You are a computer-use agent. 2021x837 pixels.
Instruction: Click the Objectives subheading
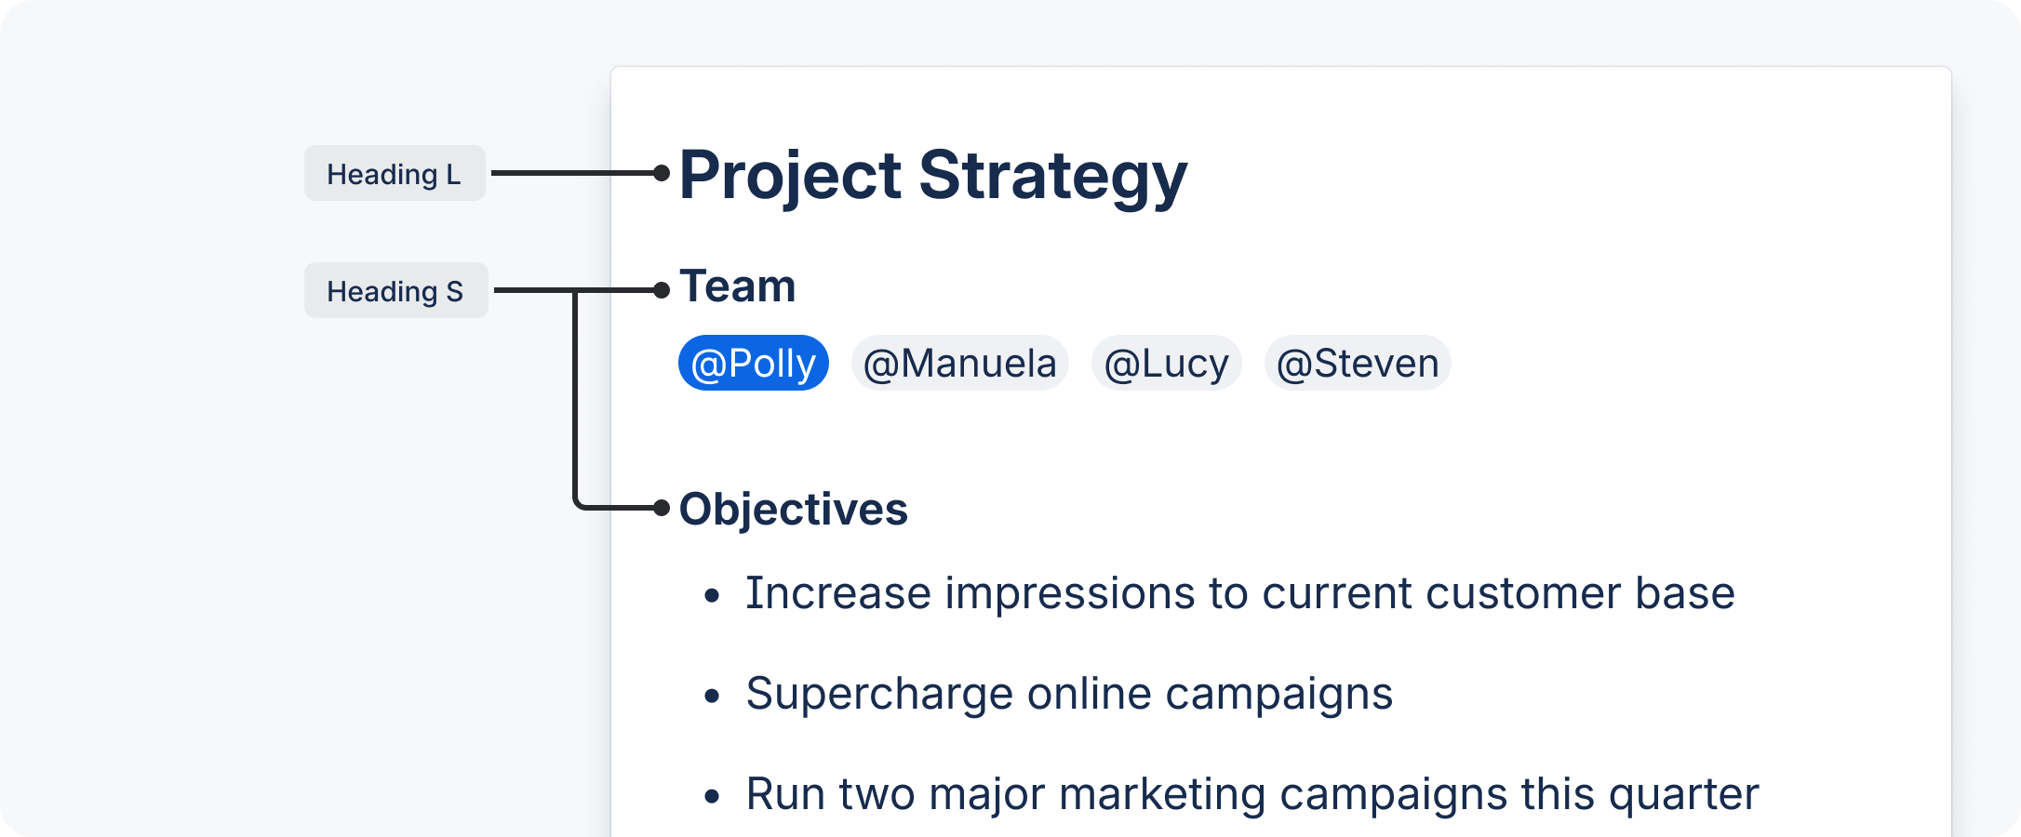pos(793,510)
